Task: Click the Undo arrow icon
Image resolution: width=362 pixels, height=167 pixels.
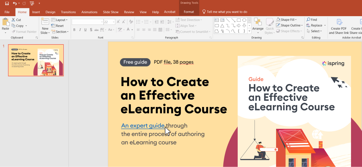Action: pos(15,3)
